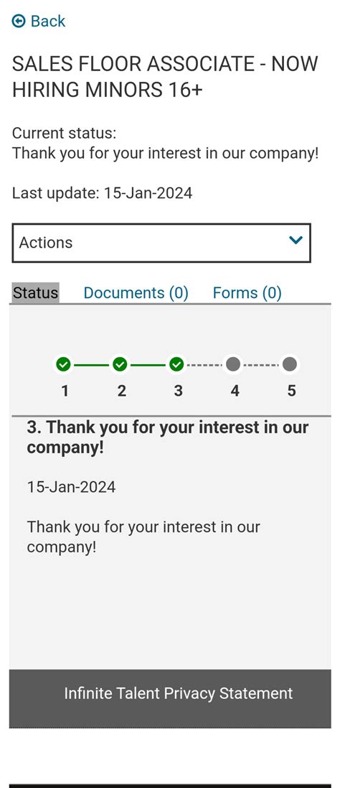Click the number 5 label under progress tracker
Screen dimensions: 340x788
(291, 391)
